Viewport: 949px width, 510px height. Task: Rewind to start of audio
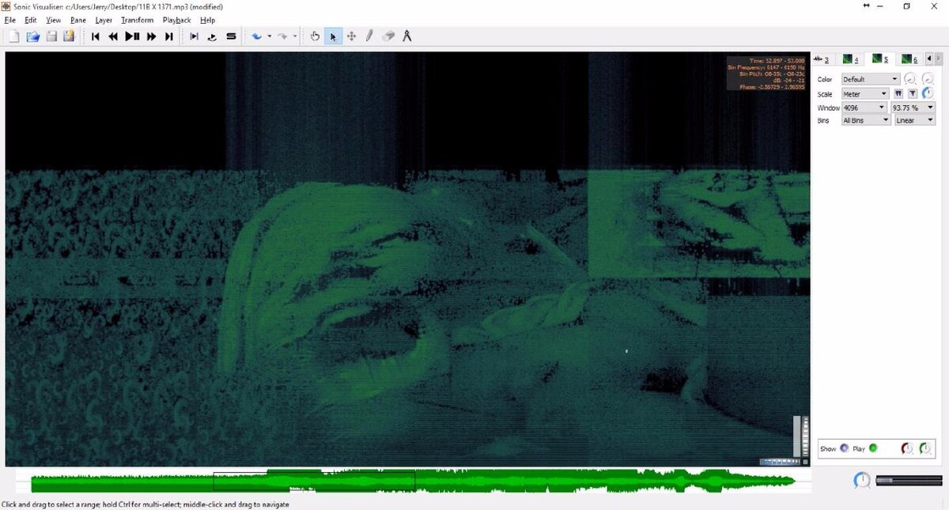[96, 36]
